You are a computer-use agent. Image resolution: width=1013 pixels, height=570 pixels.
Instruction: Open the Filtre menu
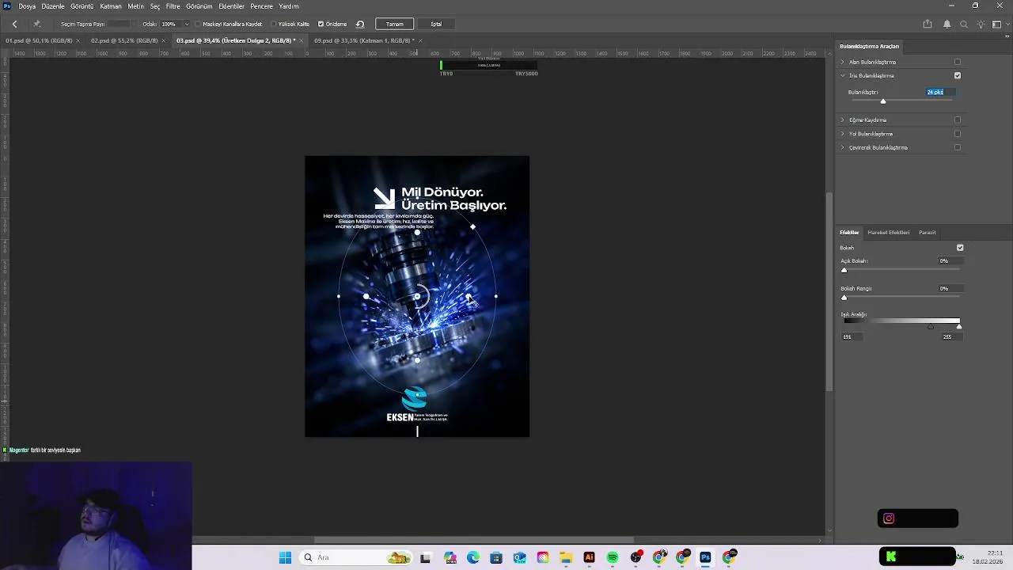pos(173,6)
